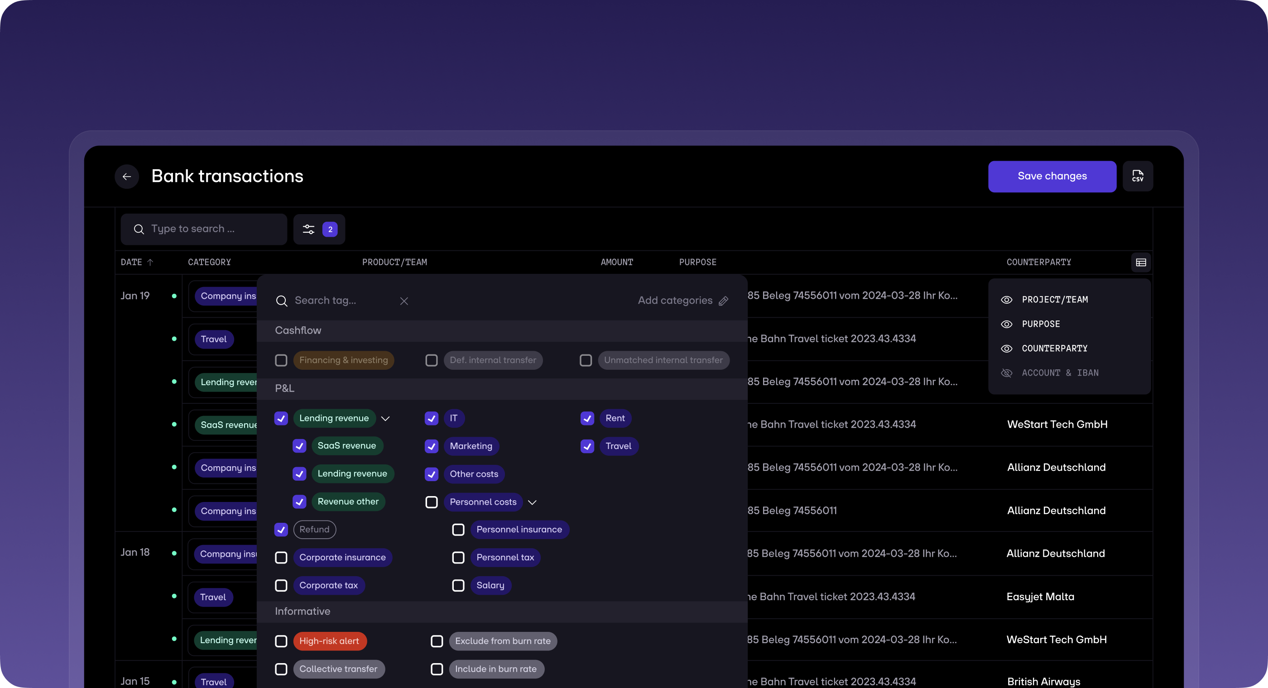Click the Exclude from burn rate tag
The width and height of the screenshot is (1268, 688).
503,641
